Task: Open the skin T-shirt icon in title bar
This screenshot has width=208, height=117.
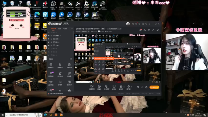Action: coord(146,24)
